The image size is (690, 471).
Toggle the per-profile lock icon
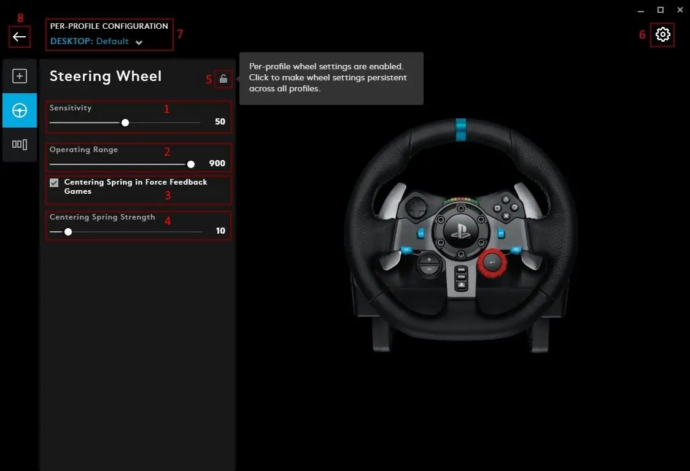click(223, 78)
